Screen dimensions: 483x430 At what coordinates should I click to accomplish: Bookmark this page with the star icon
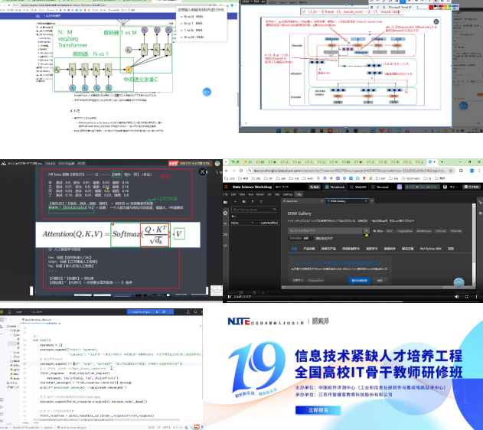click(450, 171)
